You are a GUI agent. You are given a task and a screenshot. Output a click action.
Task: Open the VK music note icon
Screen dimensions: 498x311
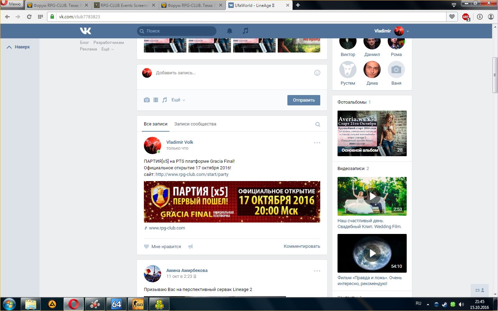point(245,31)
